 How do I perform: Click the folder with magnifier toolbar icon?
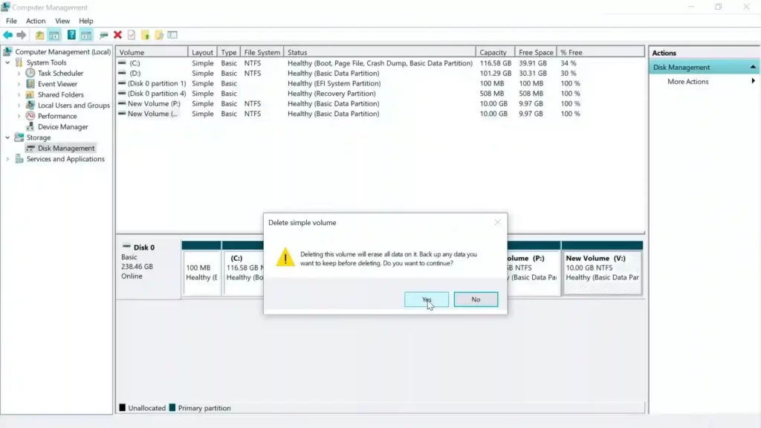coord(159,35)
